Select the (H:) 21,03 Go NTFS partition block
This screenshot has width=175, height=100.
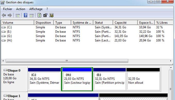[x=77, y=79]
